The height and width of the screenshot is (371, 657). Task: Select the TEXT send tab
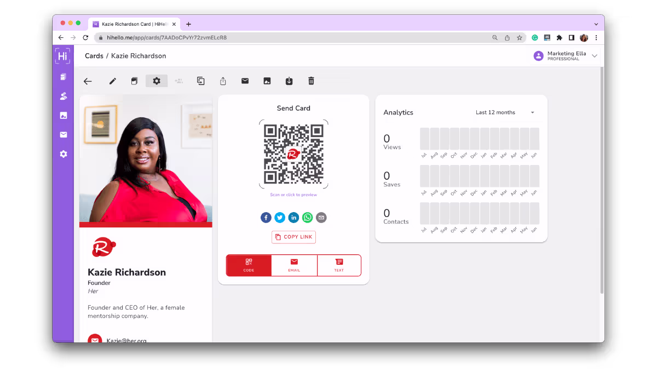point(339,265)
